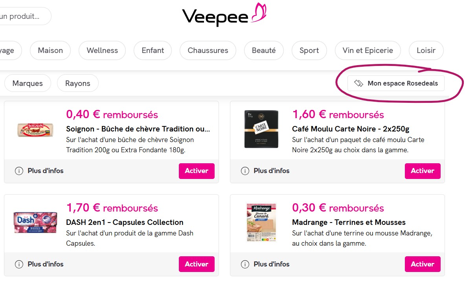Select the Vin et Epicerie category
465x281 pixels.
click(368, 50)
